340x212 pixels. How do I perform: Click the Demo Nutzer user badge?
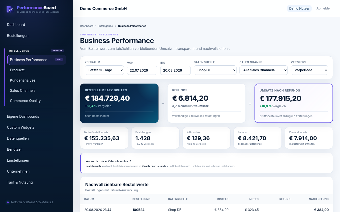(x=299, y=8)
